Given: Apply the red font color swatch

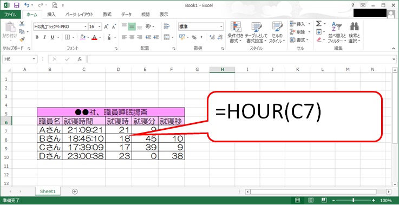Looking at the screenshot, I should click(x=95, y=37).
